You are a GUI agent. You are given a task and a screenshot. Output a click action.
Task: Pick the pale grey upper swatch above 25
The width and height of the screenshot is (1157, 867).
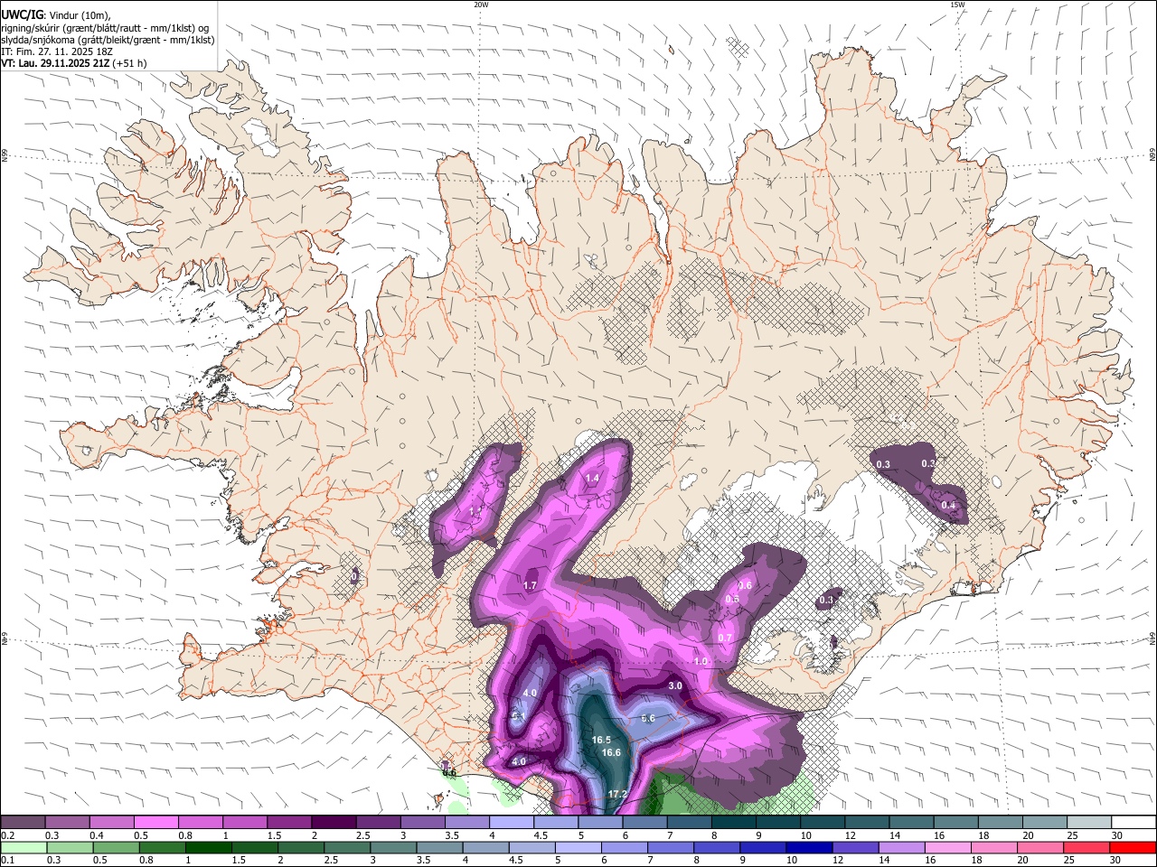pyautogui.click(x=1089, y=822)
